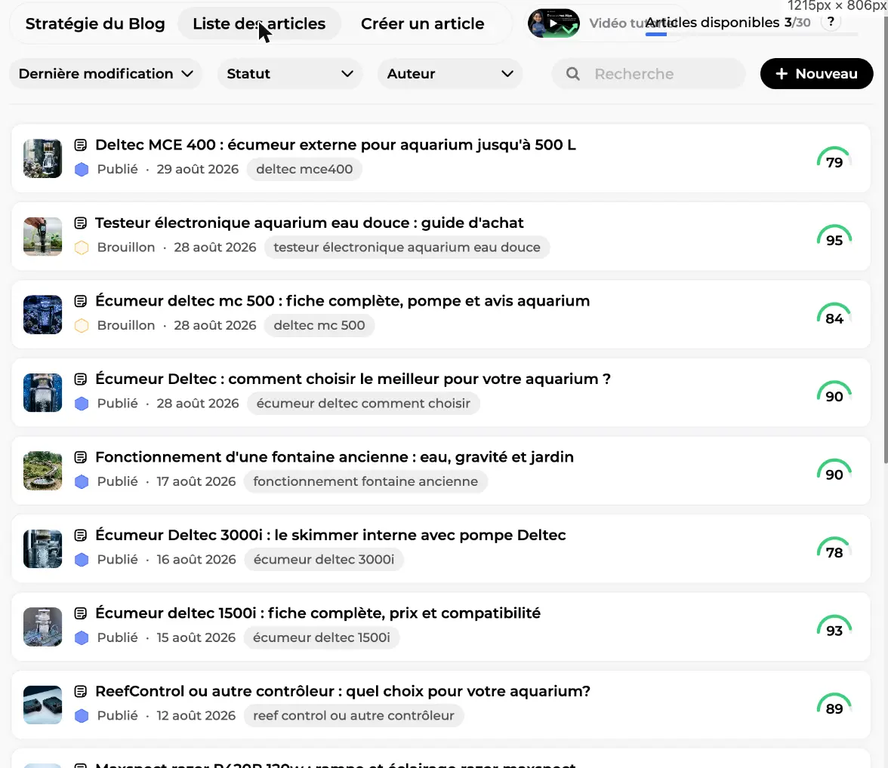View the score 95 gauge
This screenshot has width=888, height=768.
click(834, 237)
